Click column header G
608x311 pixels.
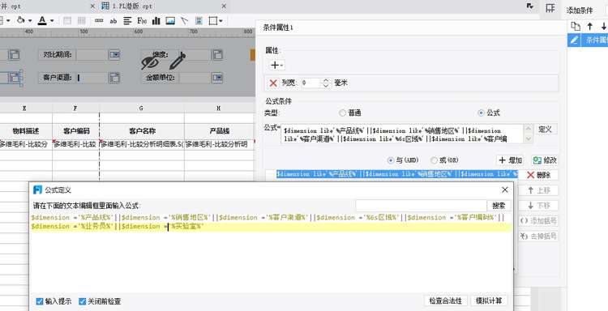[142, 108]
